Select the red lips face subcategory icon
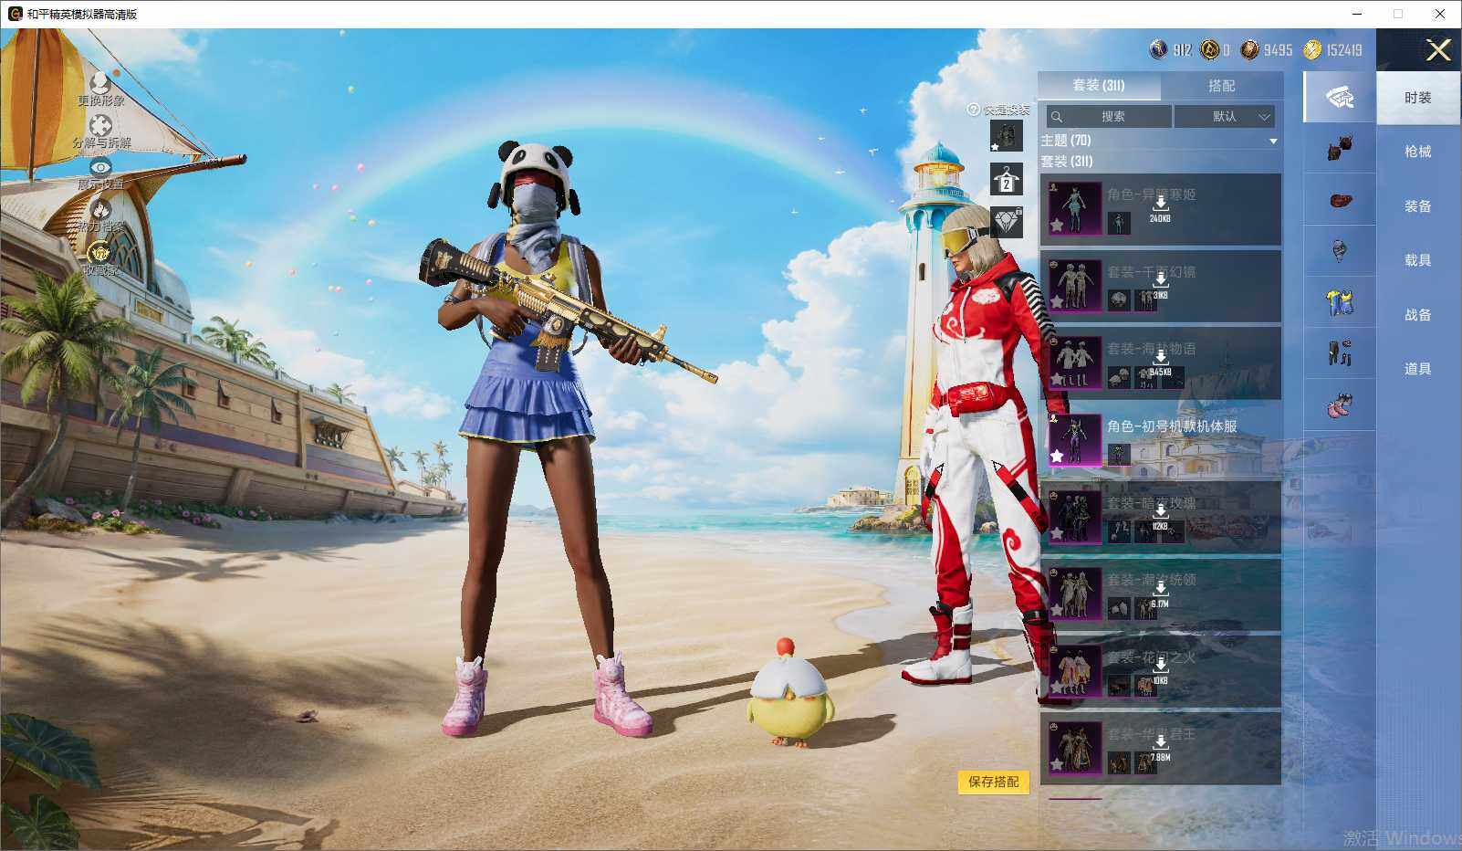The height and width of the screenshot is (851, 1462). tap(1340, 200)
